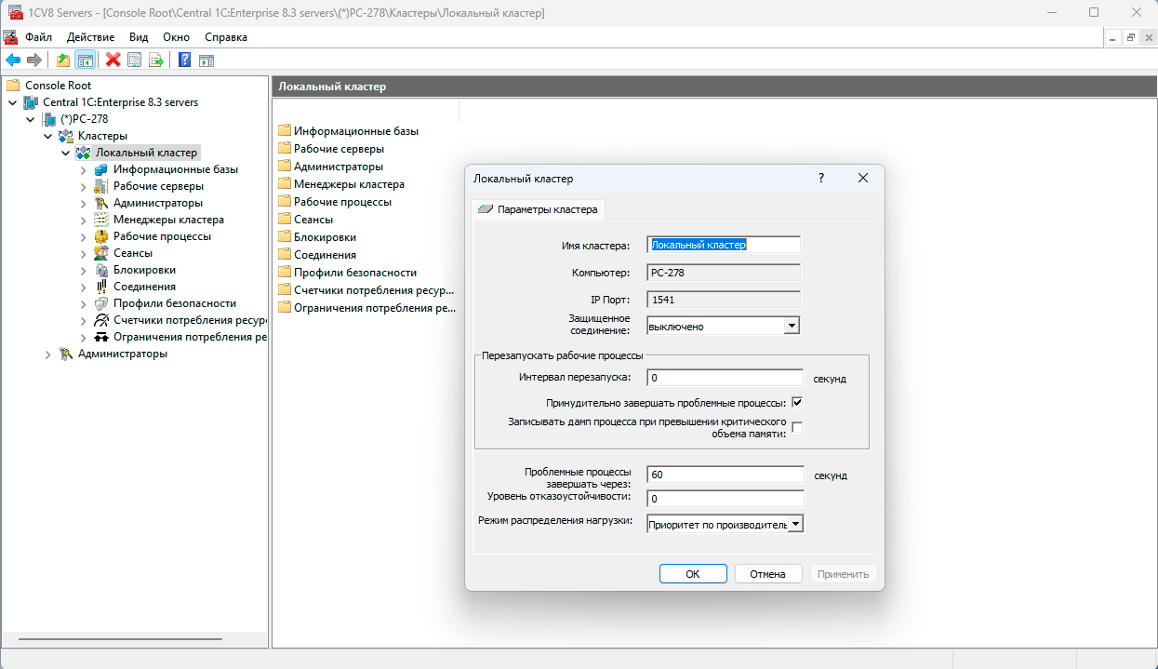Collapse the Кластеры tree node
Image resolution: width=1158 pixels, height=669 pixels.
[x=47, y=136]
